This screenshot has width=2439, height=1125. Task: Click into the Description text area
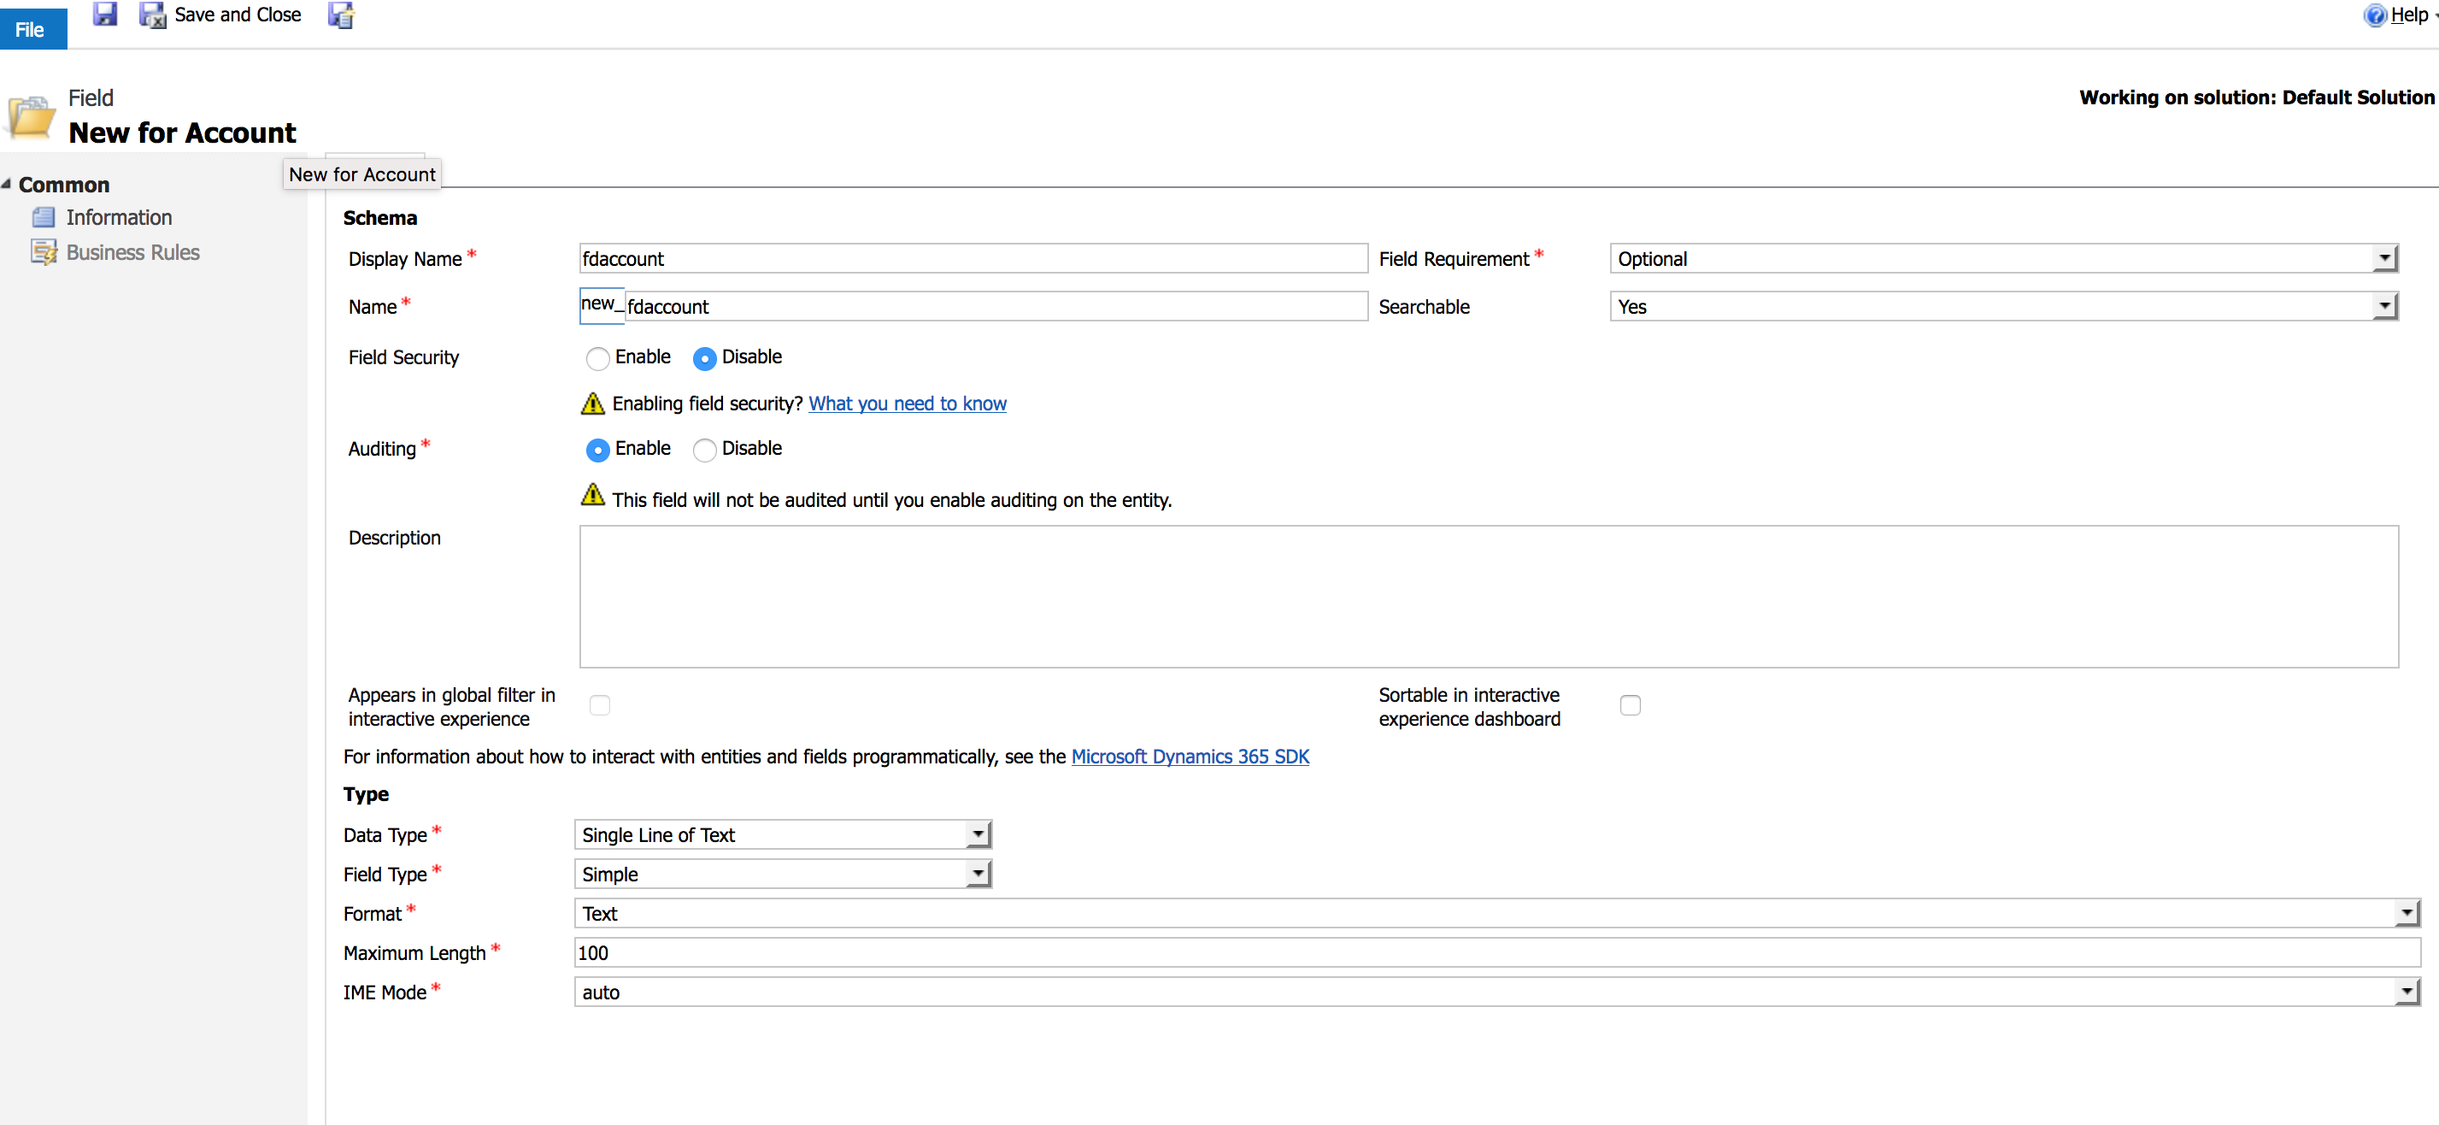[x=1488, y=597]
